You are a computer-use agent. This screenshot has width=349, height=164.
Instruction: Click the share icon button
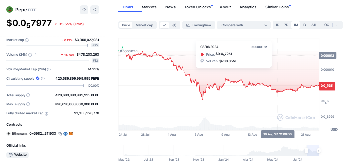(x=95, y=10)
